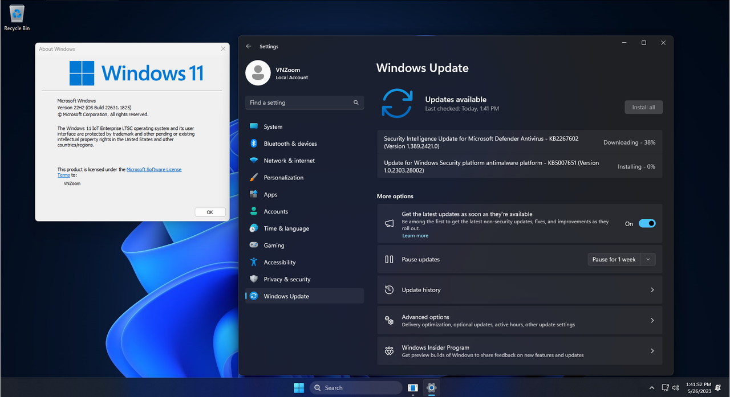The height and width of the screenshot is (397, 730).
Task: Open the notification bell in taskbar
Action: [719, 388]
